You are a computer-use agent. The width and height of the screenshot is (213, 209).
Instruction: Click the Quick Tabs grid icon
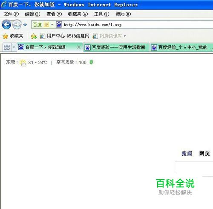click(x=7, y=47)
